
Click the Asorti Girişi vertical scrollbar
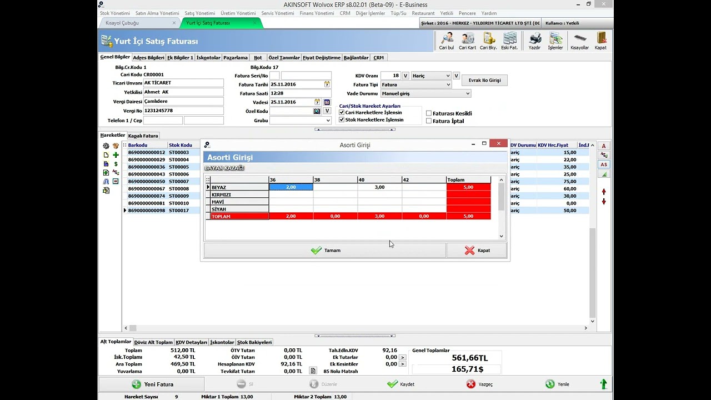click(x=501, y=208)
